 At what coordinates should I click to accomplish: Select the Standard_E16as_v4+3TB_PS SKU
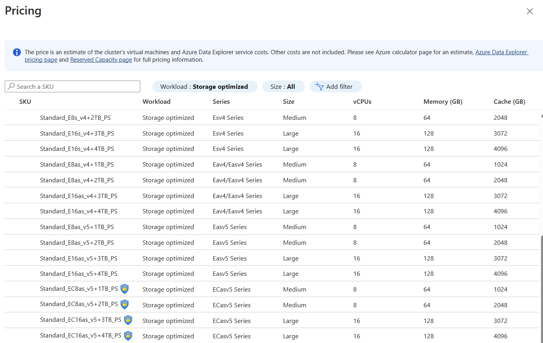(x=79, y=196)
